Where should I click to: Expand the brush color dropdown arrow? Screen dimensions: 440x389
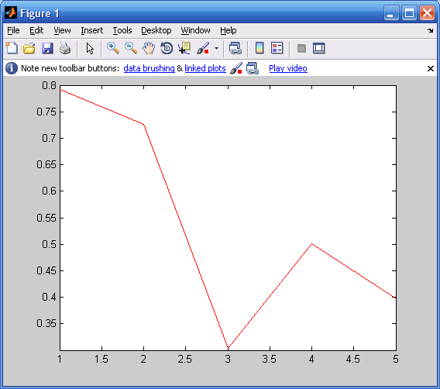[x=216, y=48]
